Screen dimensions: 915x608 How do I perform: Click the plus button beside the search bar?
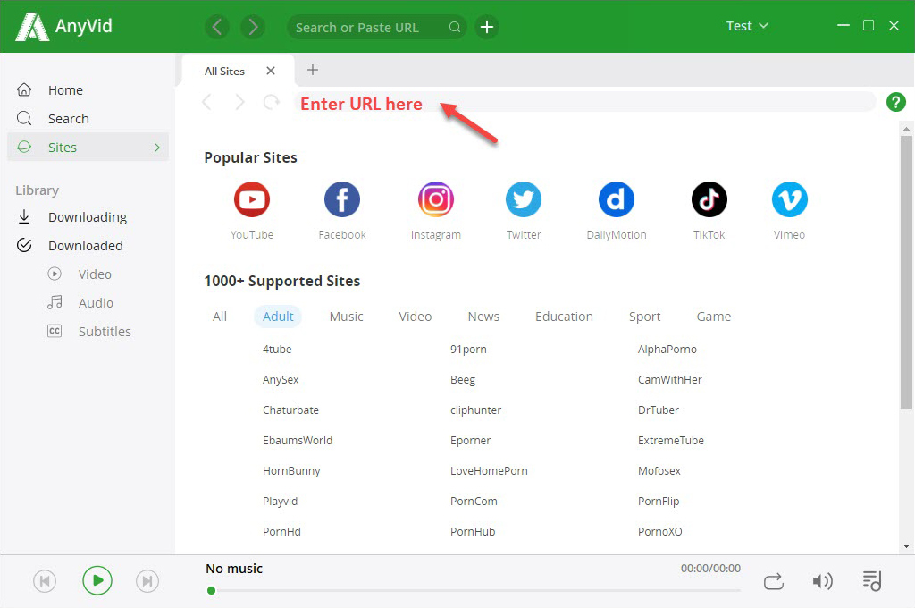487,27
